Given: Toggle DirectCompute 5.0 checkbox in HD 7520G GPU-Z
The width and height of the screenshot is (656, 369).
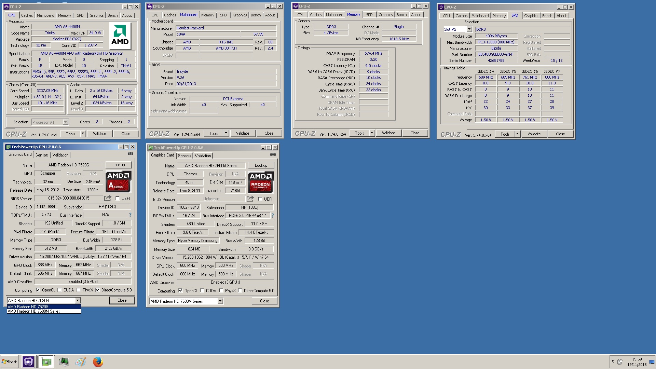Looking at the screenshot, I should (x=97, y=290).
